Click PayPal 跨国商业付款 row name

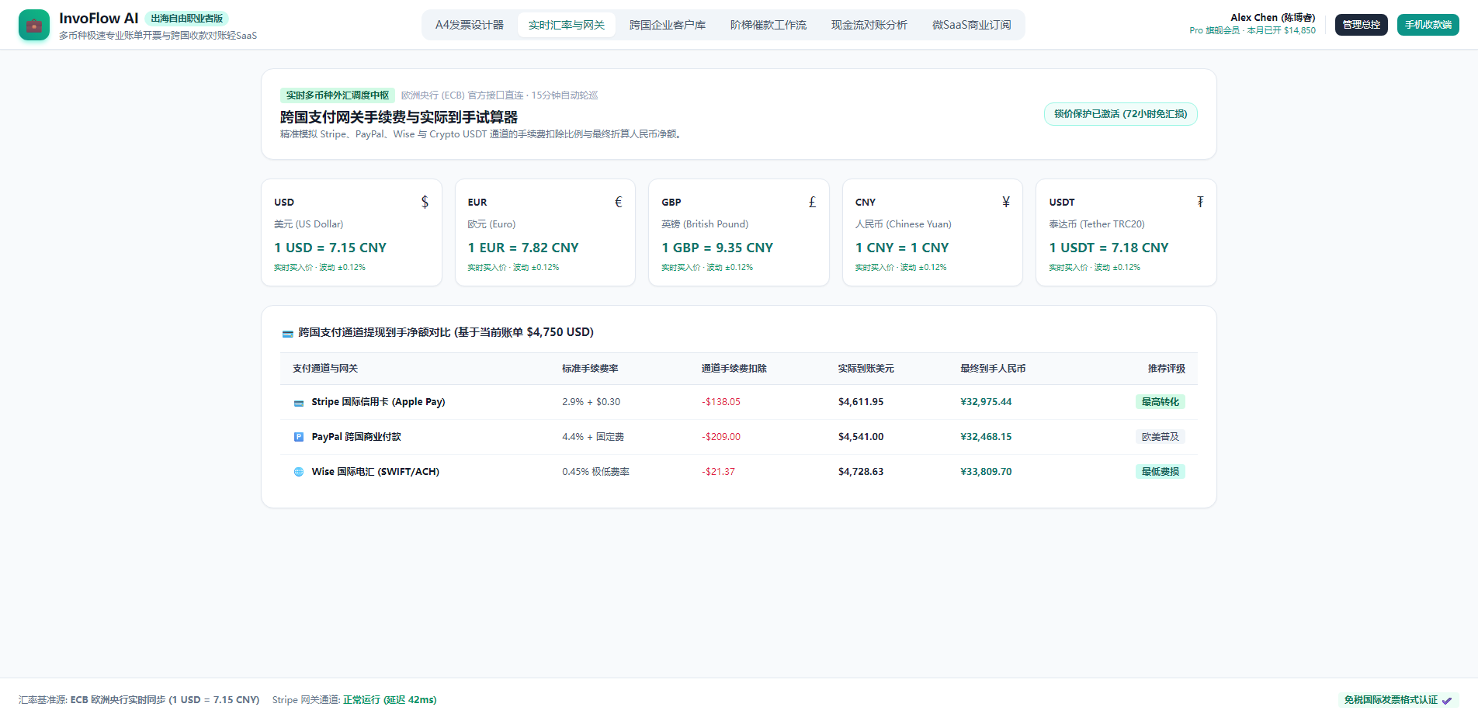tap(356, 437)
